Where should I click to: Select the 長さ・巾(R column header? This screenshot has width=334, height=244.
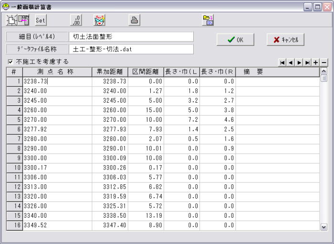pyautogui.click(x=218, y=72)
